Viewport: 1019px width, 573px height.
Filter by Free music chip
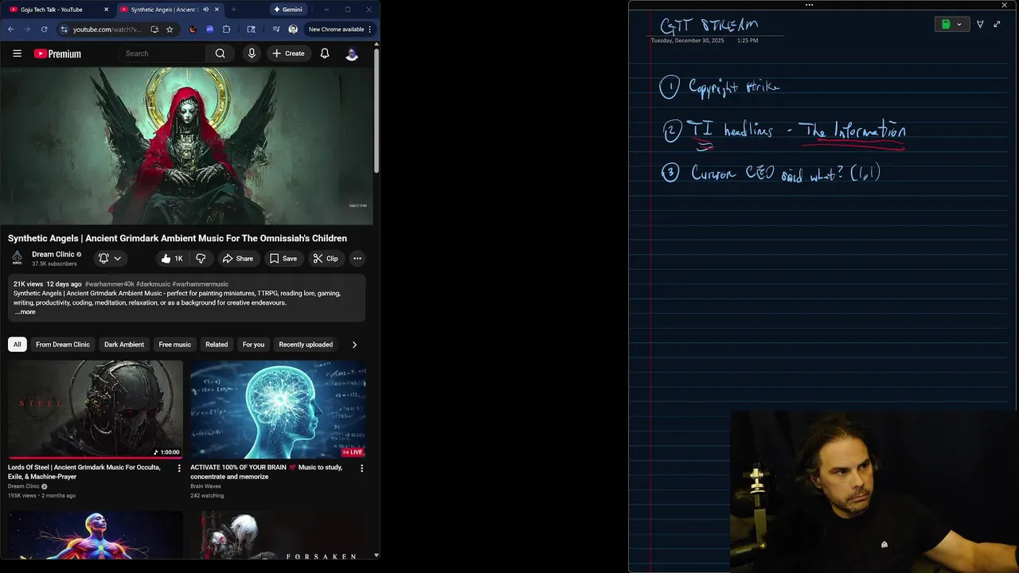click(x=175, y=345)
